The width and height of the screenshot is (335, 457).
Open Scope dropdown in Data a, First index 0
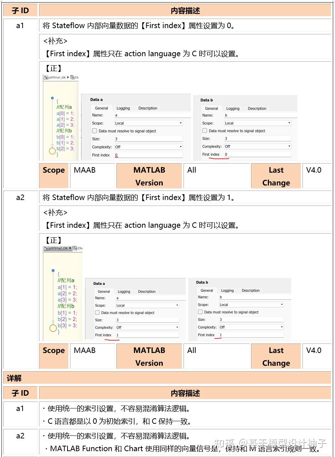point(149,123)
